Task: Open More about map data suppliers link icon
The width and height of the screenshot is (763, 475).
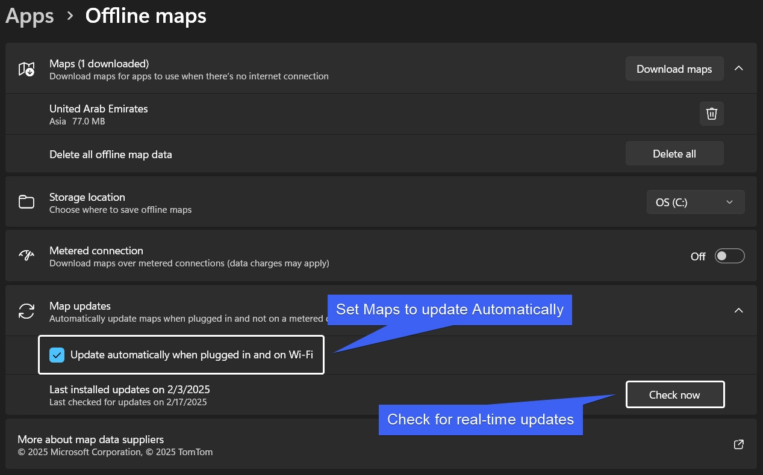Action: point(739,445)
